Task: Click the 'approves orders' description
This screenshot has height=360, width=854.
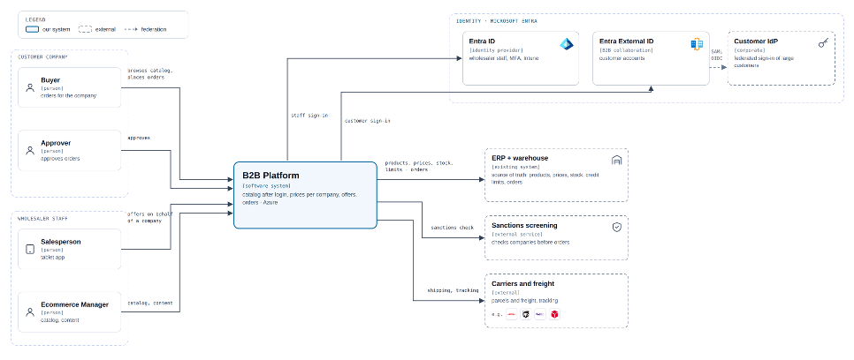Action: [x=60, y=159]
